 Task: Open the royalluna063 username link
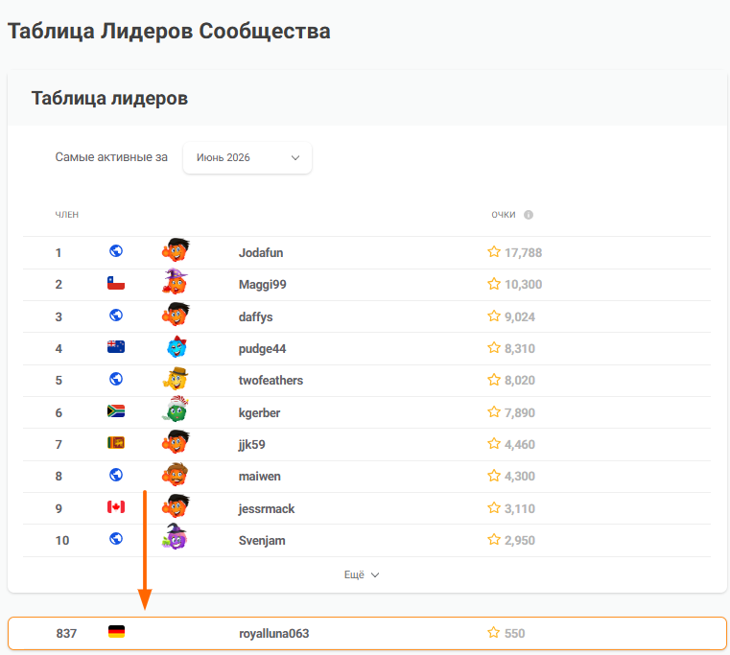[x=273, y=634]
